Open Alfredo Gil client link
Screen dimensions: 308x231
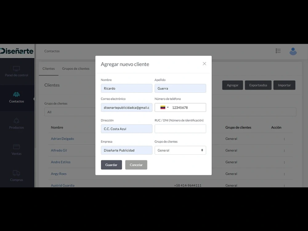(x=59, y=151)
